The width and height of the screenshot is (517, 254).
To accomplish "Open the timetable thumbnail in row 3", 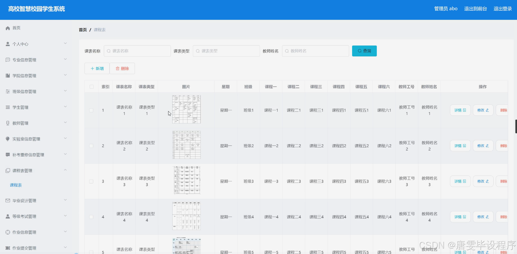I will pyautogui.click(x=186, y=180).
